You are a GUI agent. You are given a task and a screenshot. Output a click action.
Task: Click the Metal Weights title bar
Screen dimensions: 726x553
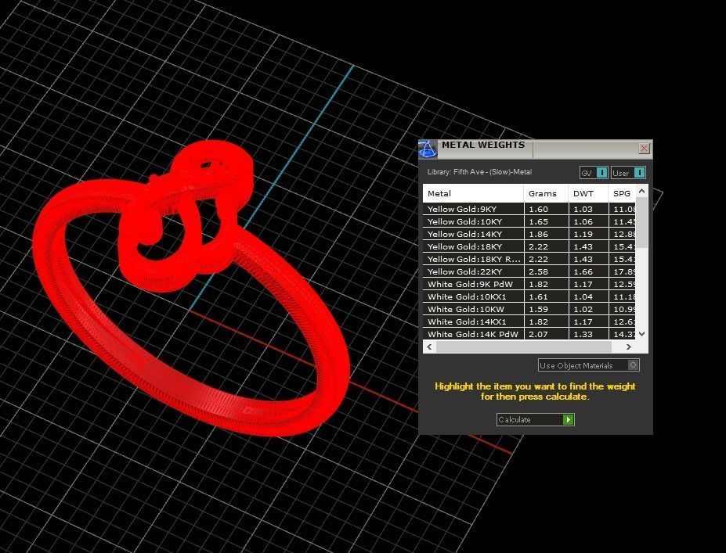pos(535,149)
